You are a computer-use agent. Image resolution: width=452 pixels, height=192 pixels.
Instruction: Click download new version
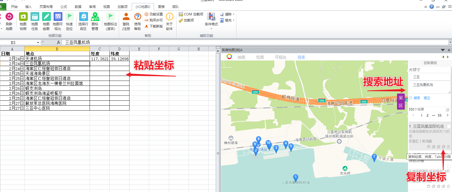pos(154,26)
